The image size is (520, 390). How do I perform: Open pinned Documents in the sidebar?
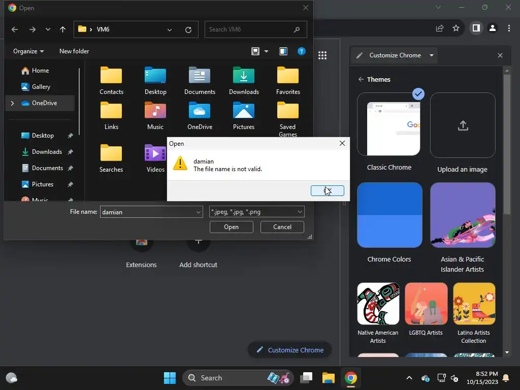pyautogui.click(x=47, y=168)
